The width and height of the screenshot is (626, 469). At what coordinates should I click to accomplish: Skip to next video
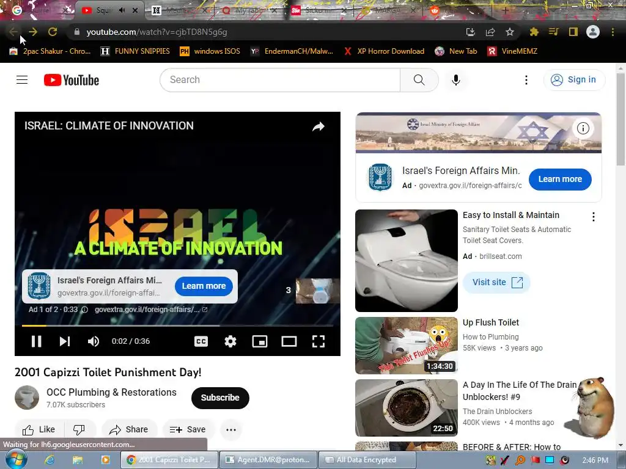[65, 341]
